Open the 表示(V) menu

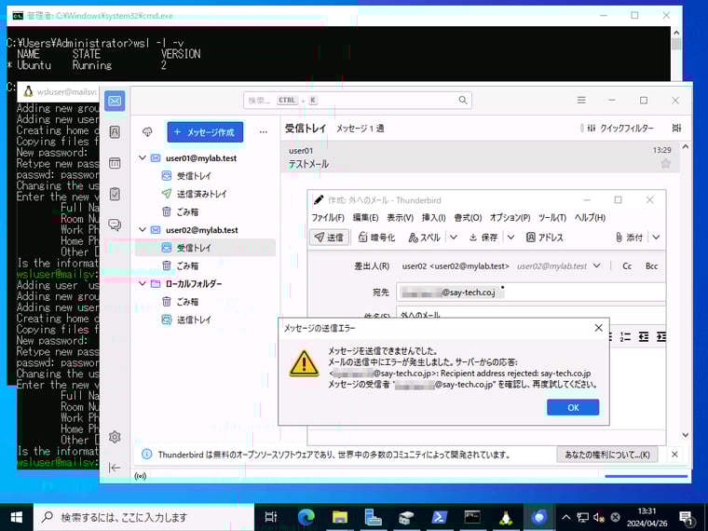point(400,218)
